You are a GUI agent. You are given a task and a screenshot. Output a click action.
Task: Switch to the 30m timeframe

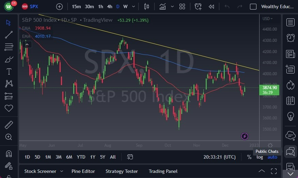[x=89, y=7]
